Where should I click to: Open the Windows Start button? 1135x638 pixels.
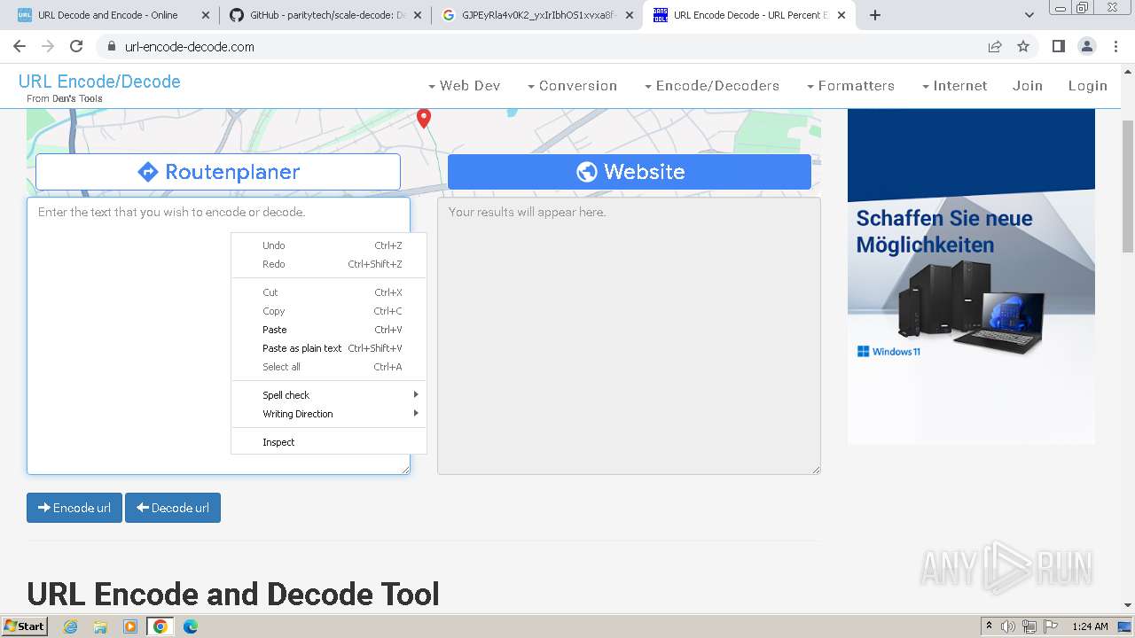click(25, 626)
